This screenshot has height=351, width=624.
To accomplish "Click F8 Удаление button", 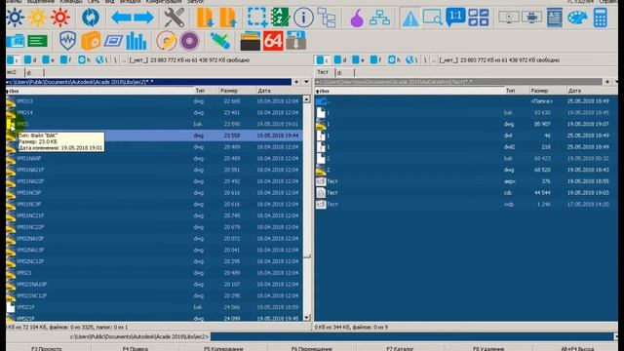I will (x=488, y=349).
